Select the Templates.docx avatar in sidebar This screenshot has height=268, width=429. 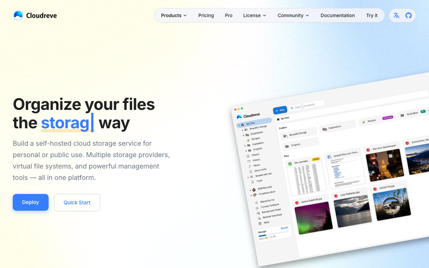point(254,195)
